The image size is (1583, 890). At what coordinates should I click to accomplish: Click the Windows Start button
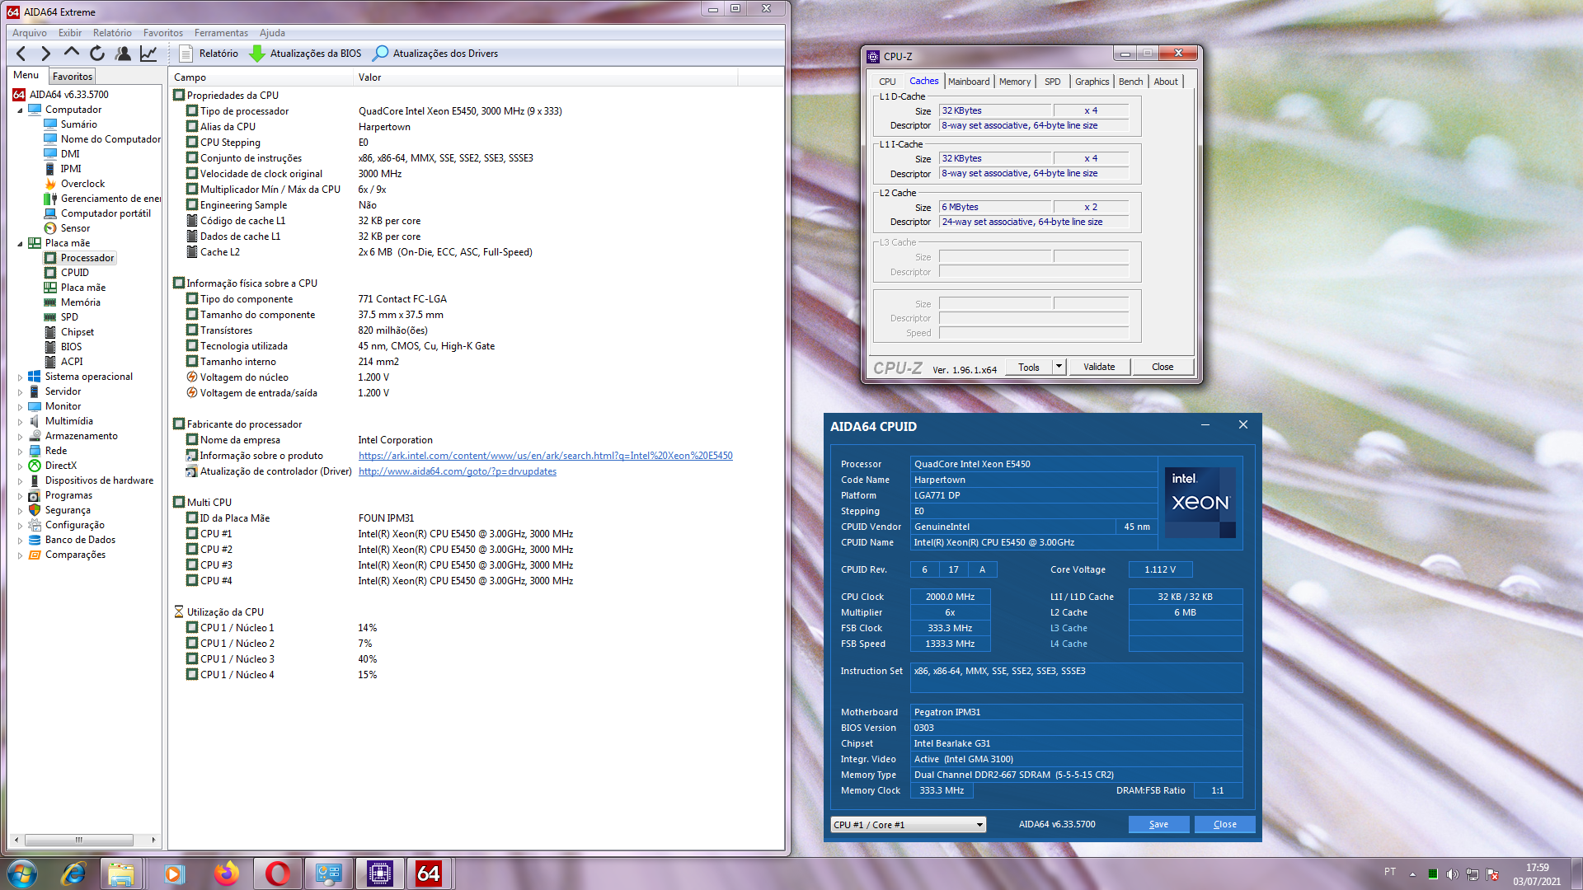[x=22, y=874]
